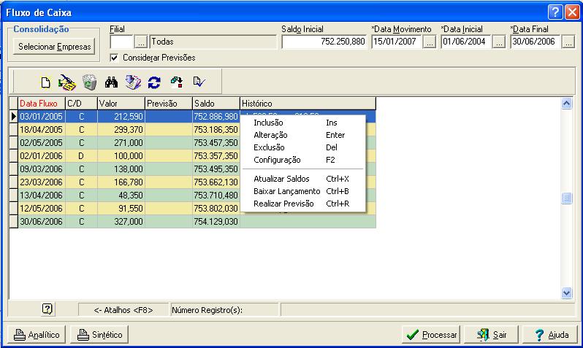
Task: Click the Data Movimento field 15/01/2007
Action: click(397, 42)
